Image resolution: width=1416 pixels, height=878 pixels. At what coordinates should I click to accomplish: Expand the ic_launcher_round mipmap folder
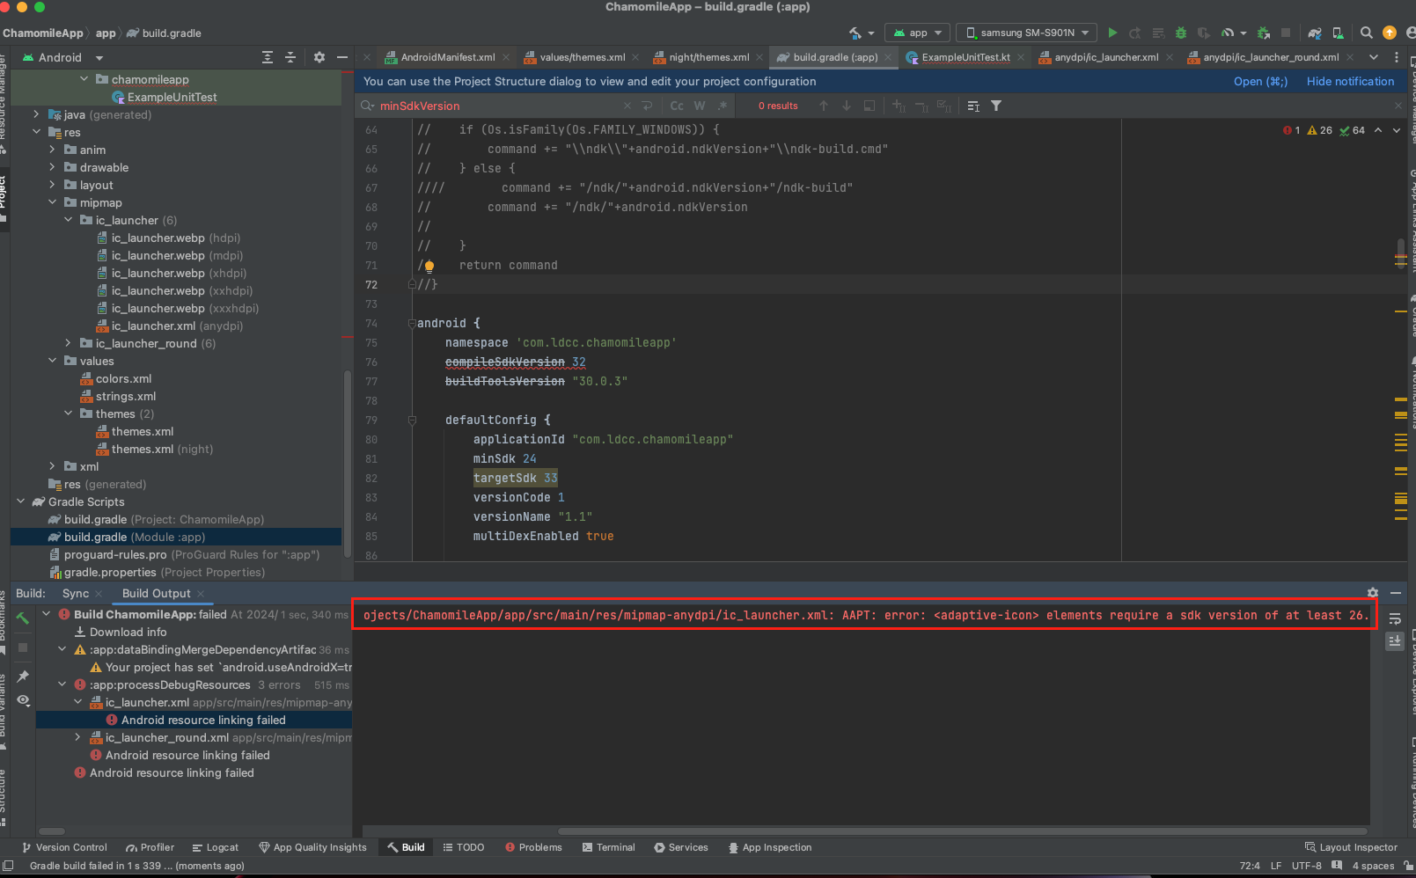pos(69,343)
